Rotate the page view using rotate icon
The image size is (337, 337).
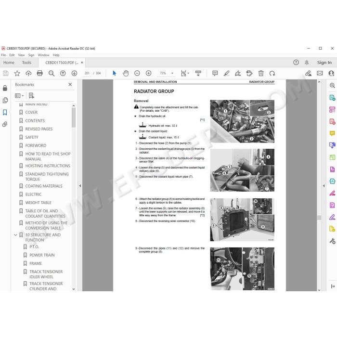pyautogui.click(x=272, y=73)
